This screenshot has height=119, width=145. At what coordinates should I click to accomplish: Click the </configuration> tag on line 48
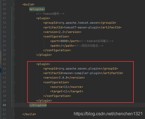pyautogui.click(x=57, y=96)
